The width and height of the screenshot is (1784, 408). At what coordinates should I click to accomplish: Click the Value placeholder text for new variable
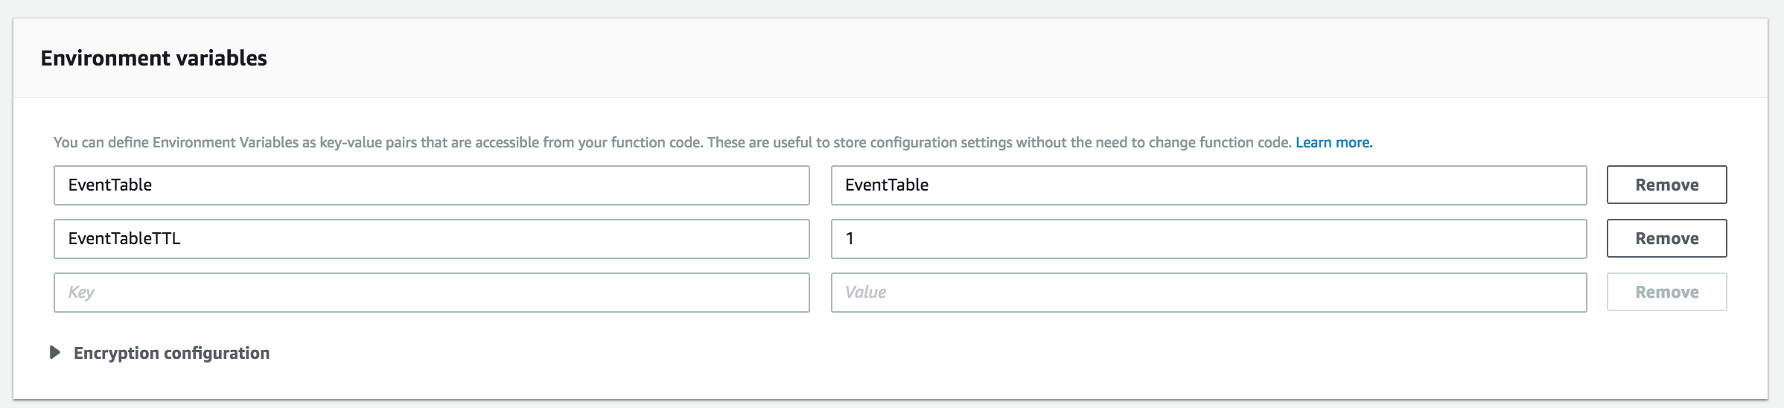point(865,292)
